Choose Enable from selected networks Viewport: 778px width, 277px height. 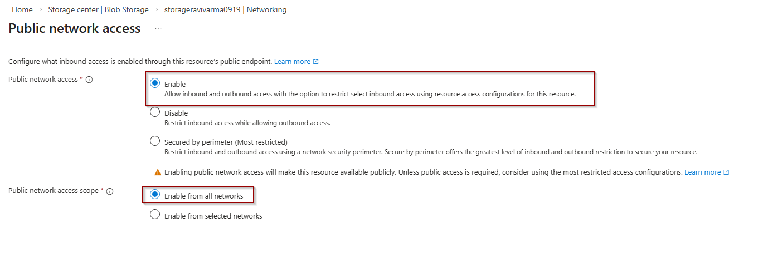(155, 215)
